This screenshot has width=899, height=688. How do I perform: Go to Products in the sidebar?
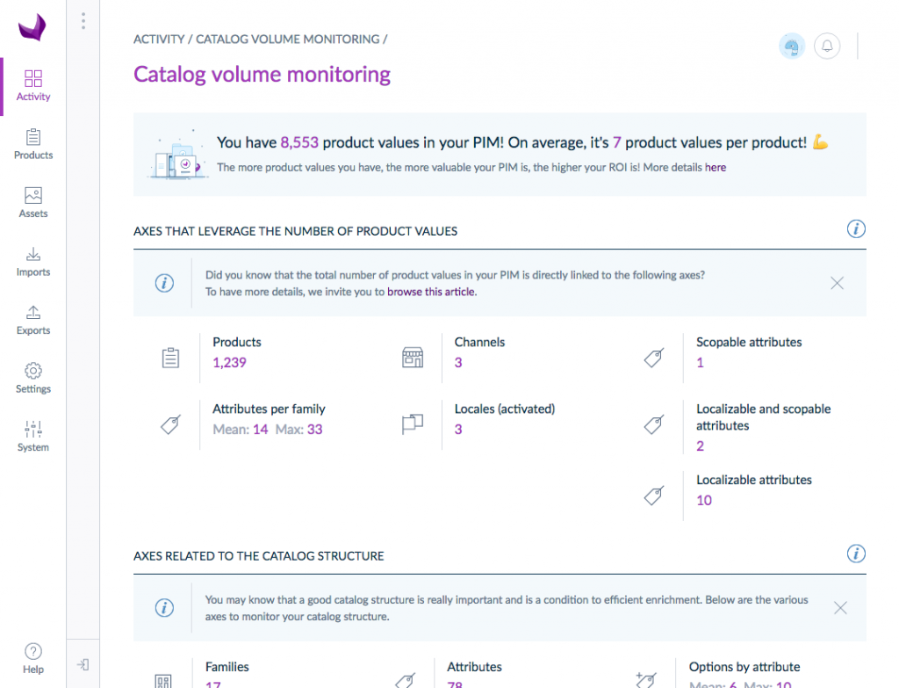(x=33, y=144)
